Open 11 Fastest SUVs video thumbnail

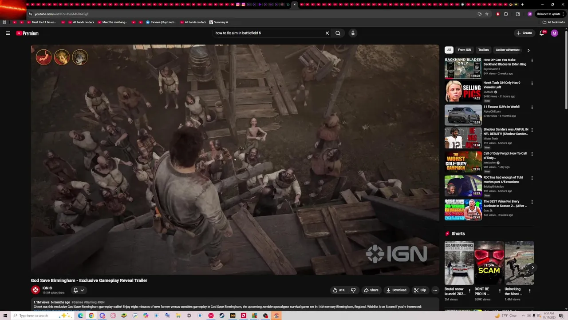pos(463,115)
